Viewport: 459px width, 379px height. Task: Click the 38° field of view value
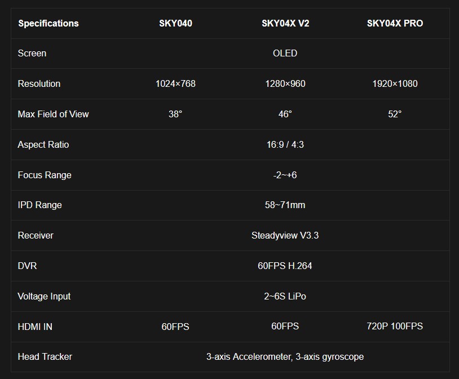pos(175,114)
